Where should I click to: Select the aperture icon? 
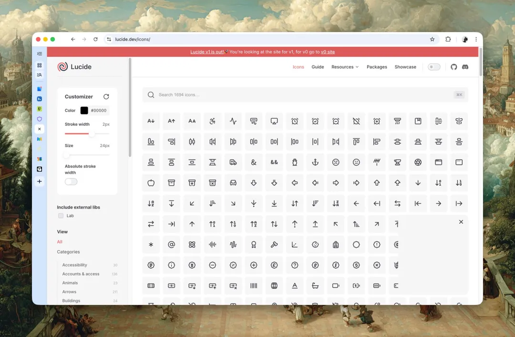click(418, 162)
